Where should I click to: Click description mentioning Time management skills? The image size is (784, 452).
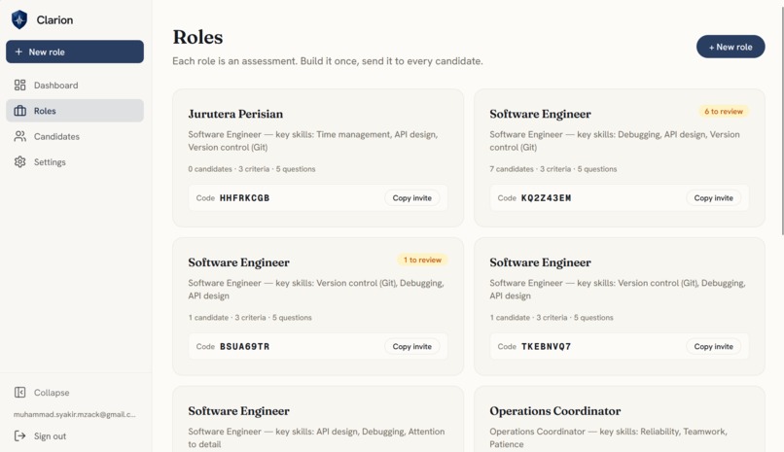click(x=313, y=141)
